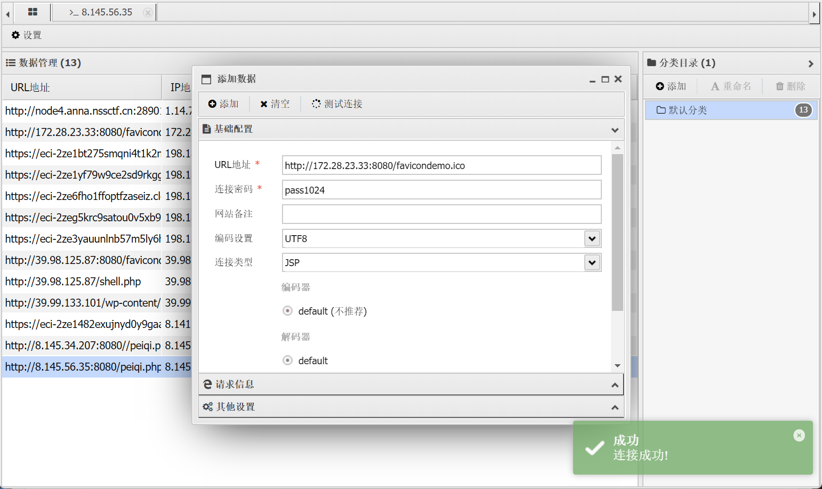
Task: Select the default decoder radio button
Action: tap(288, 360)
